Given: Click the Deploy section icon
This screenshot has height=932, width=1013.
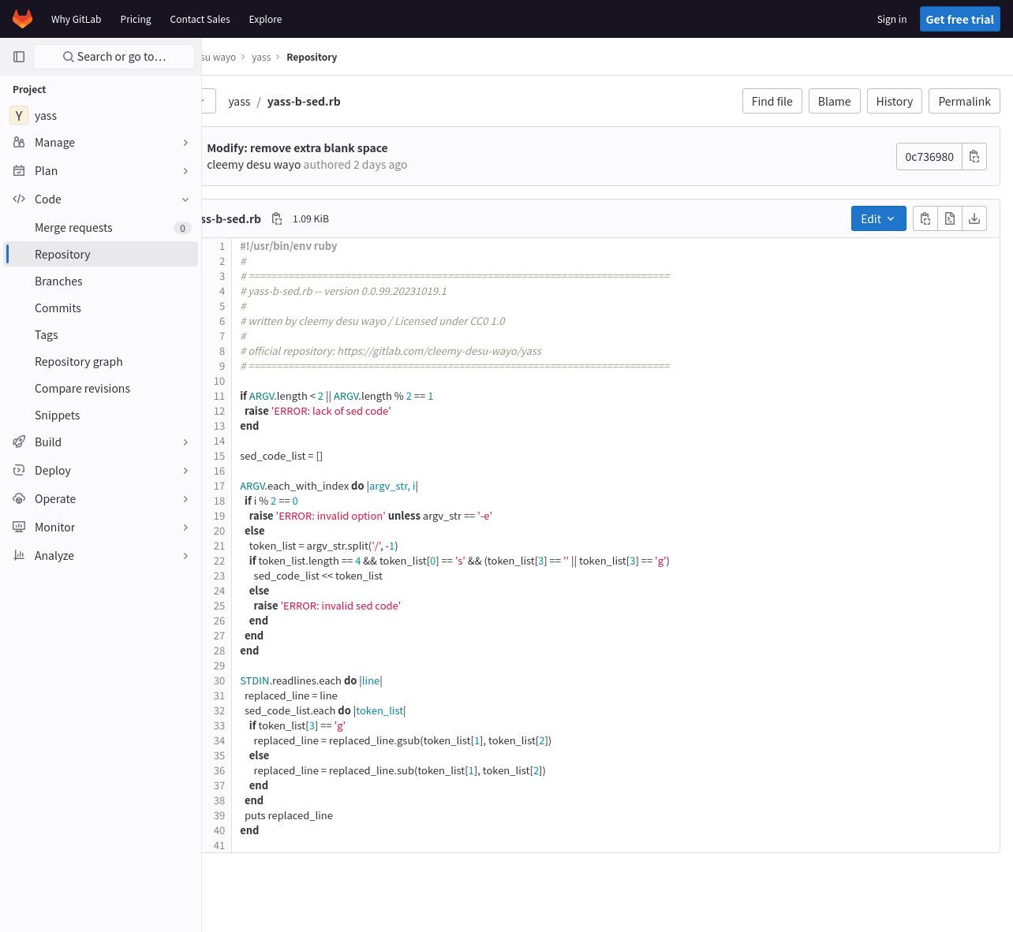Looking at the screenshot, I should tap(19, 470).
